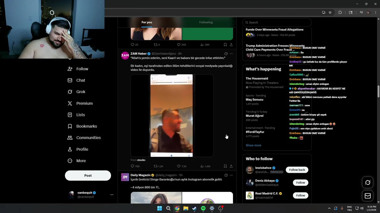This screenshot has width=380, height=213.
Task: Open Profile from the left sidebar
Action: 78,149
